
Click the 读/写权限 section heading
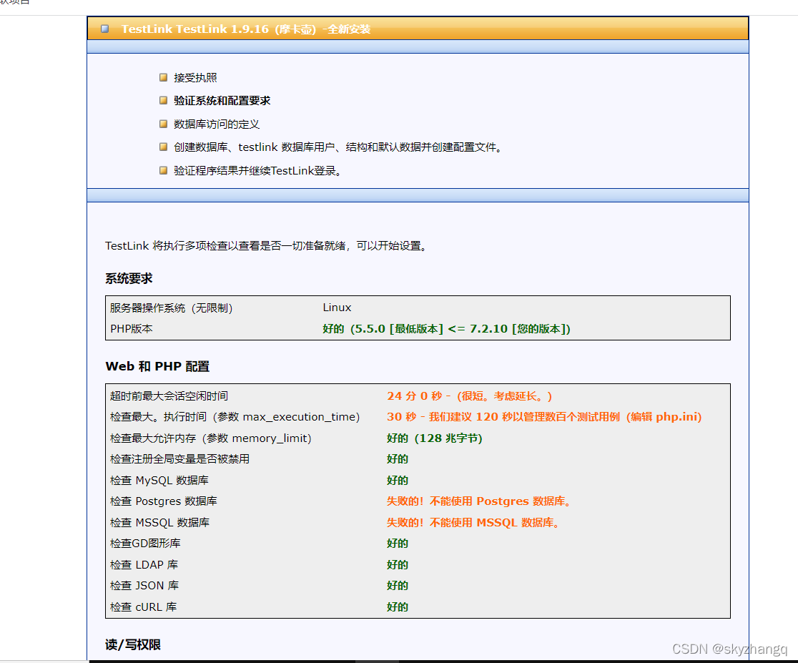[133, 645]
